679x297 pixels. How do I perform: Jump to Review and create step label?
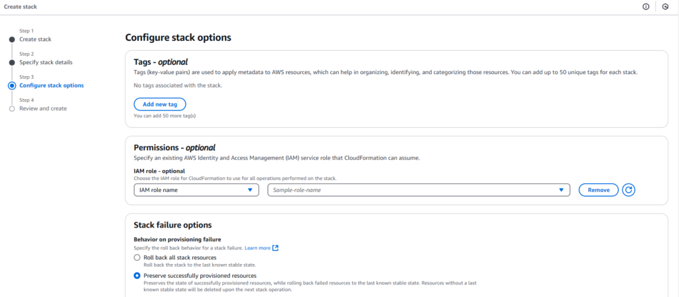(x=43, y=108)
